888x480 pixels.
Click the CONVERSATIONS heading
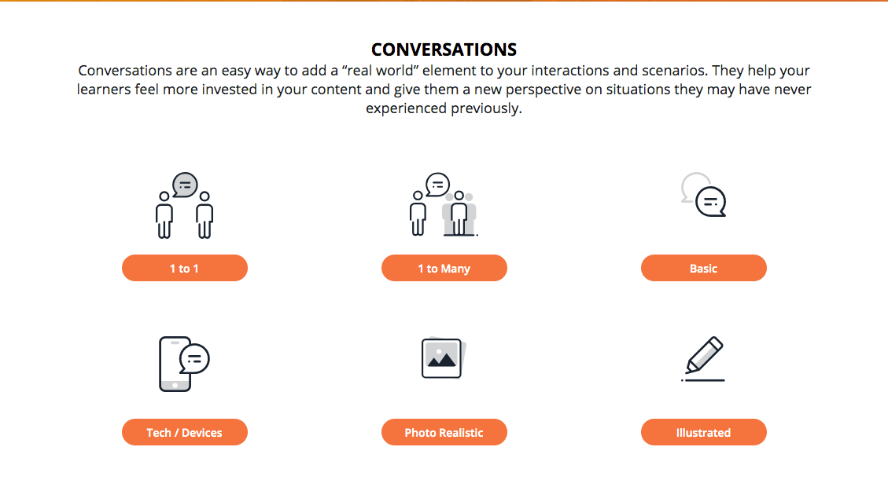[x=444, y=50]
